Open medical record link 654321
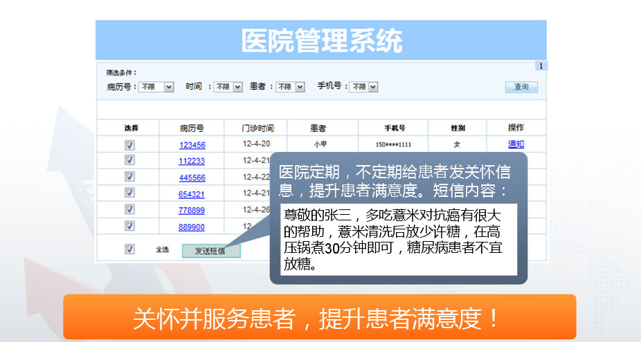The width and height of the screenshot is (641, 342). [192, 194]
